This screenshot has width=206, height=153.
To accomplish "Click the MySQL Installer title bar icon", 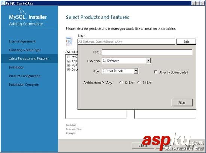I will coord(3,3).
